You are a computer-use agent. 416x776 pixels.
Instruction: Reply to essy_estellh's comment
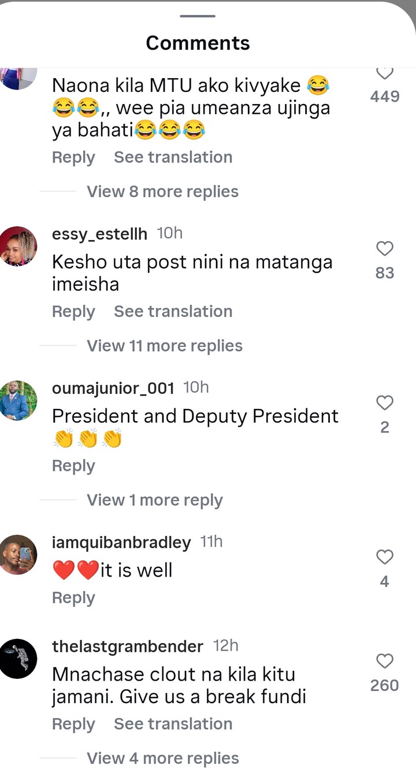73,312
